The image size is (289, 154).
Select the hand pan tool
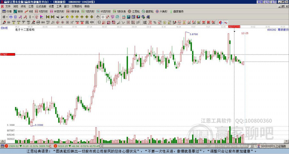tap(98, 17)
